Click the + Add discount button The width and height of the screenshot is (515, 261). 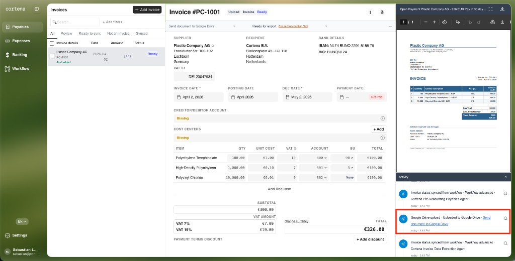(x=370, y=239)
